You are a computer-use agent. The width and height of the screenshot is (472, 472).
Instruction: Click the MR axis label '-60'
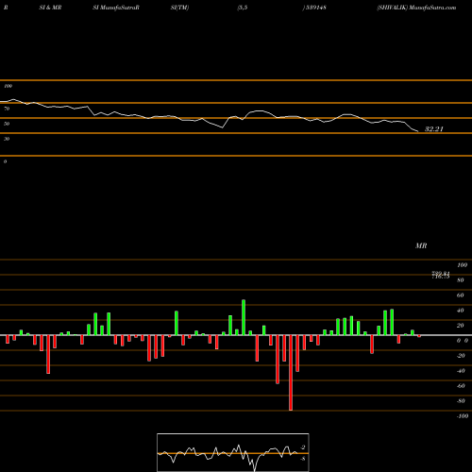pos(461,386)
